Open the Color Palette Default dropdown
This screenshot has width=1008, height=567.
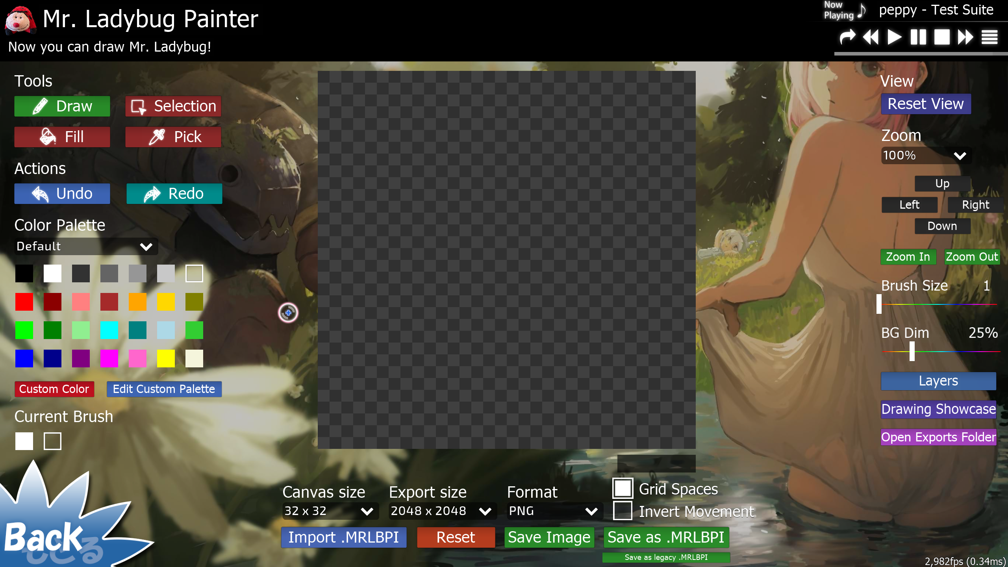(x=86, y=246)
